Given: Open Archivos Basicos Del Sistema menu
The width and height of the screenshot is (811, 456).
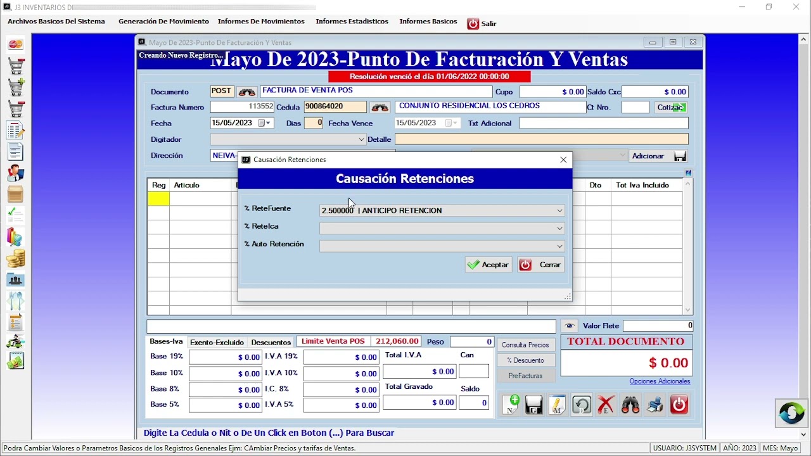Looking at the screenshot, I should click(56, 22).
